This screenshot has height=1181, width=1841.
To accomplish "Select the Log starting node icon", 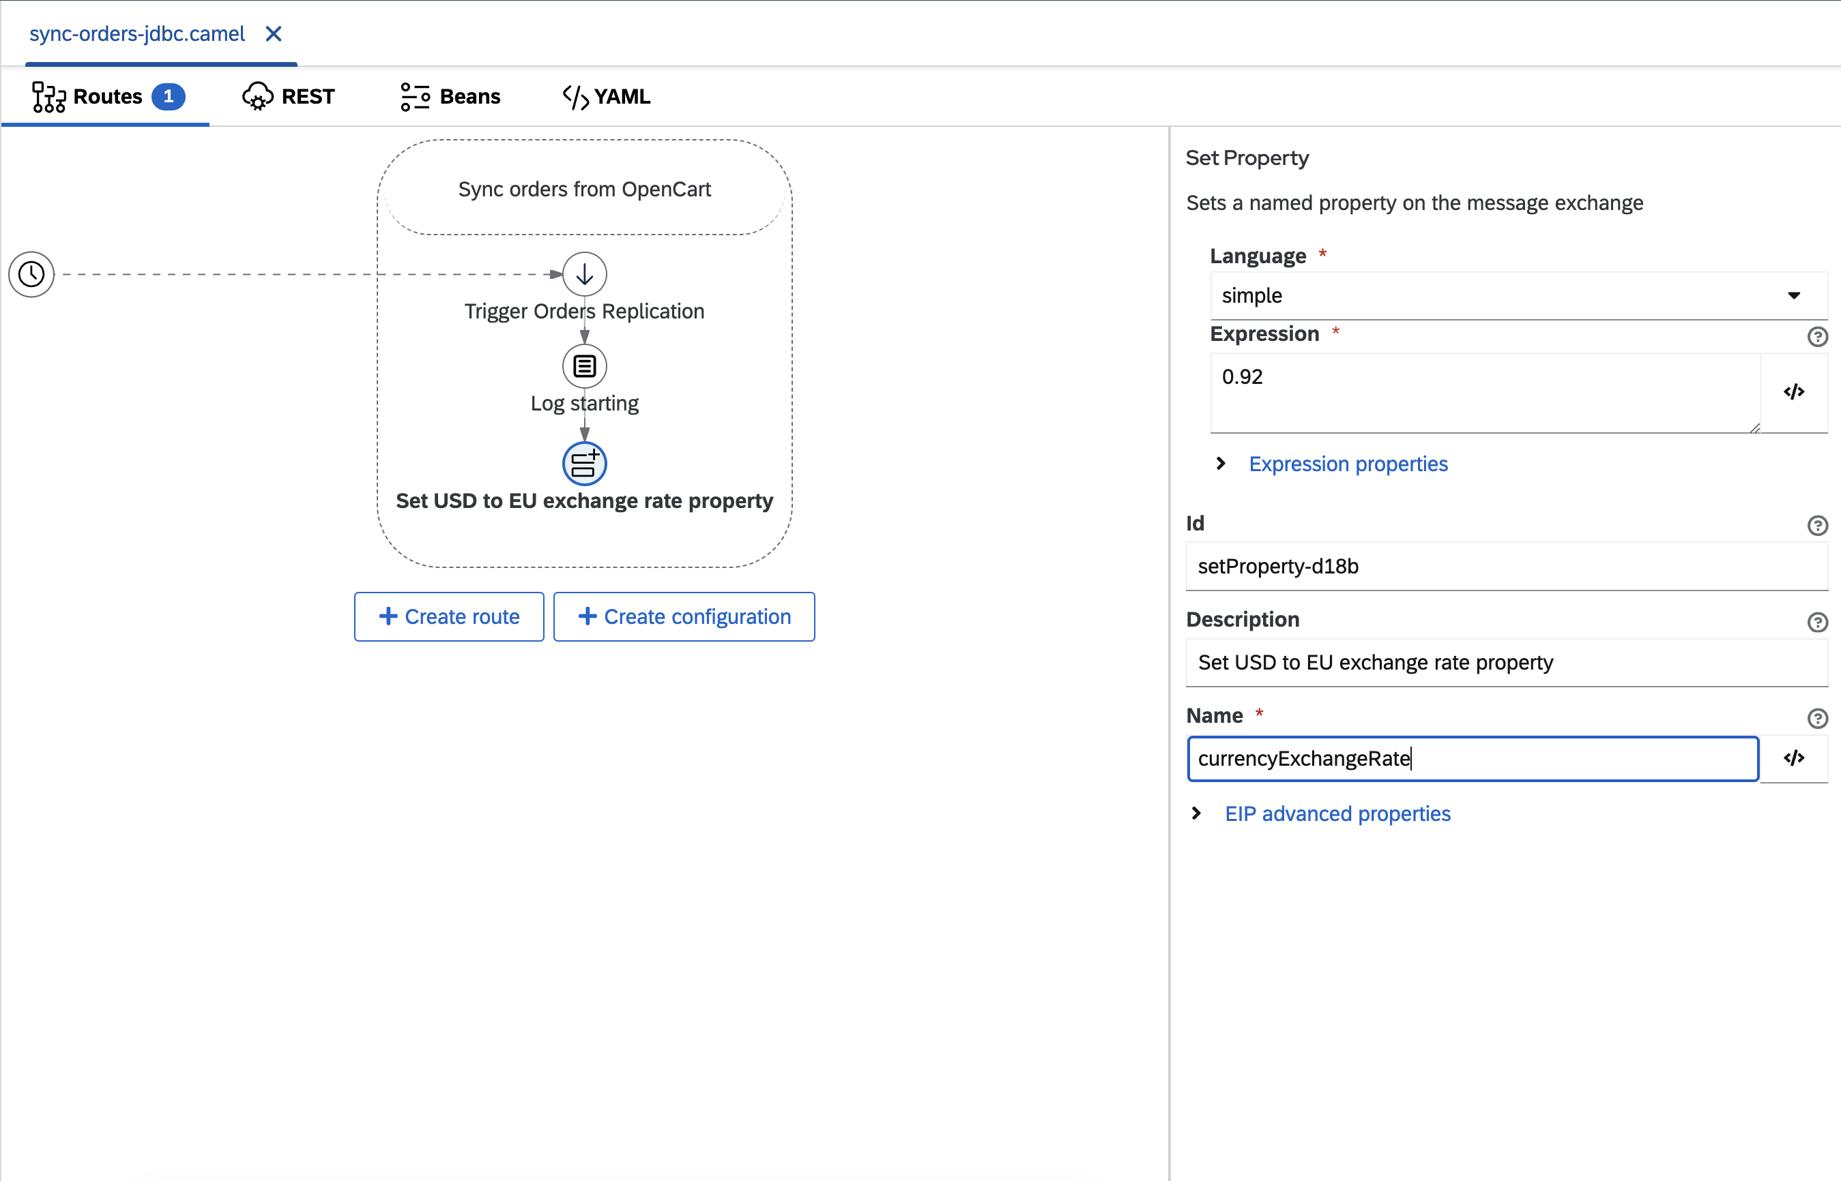I will (x=585, y=365).
